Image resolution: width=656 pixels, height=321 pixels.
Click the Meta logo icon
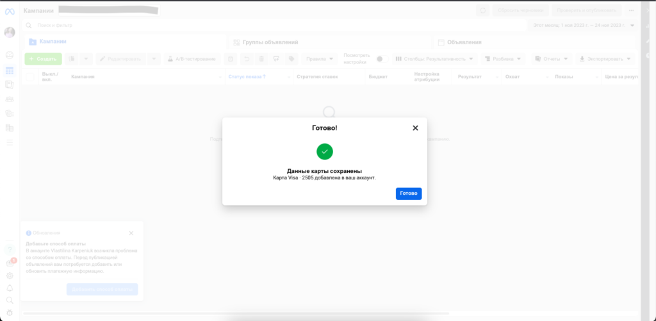(10, 12)
